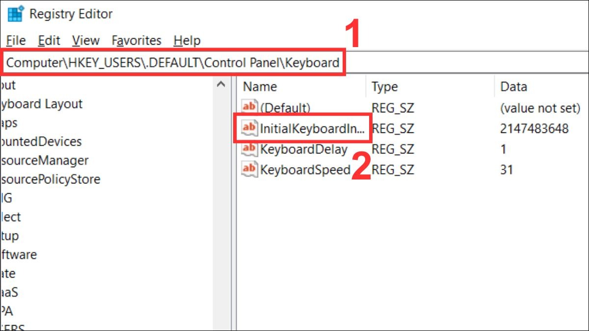Click the tree pane vertical scrollbar track

coord(221,211)
